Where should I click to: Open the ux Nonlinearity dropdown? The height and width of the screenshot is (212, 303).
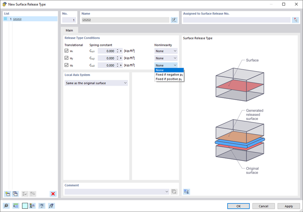166,51
